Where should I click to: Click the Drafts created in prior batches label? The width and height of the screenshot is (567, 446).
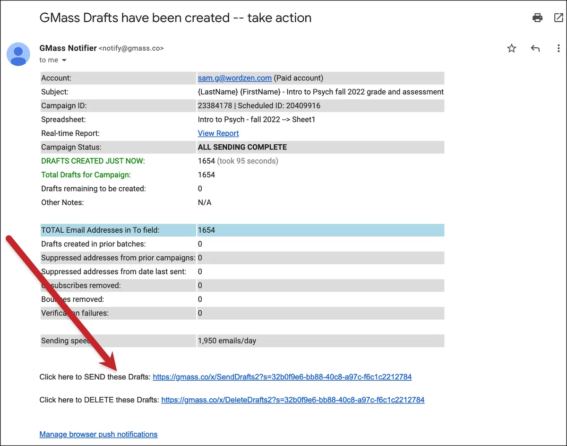click(x=94, y=244)
